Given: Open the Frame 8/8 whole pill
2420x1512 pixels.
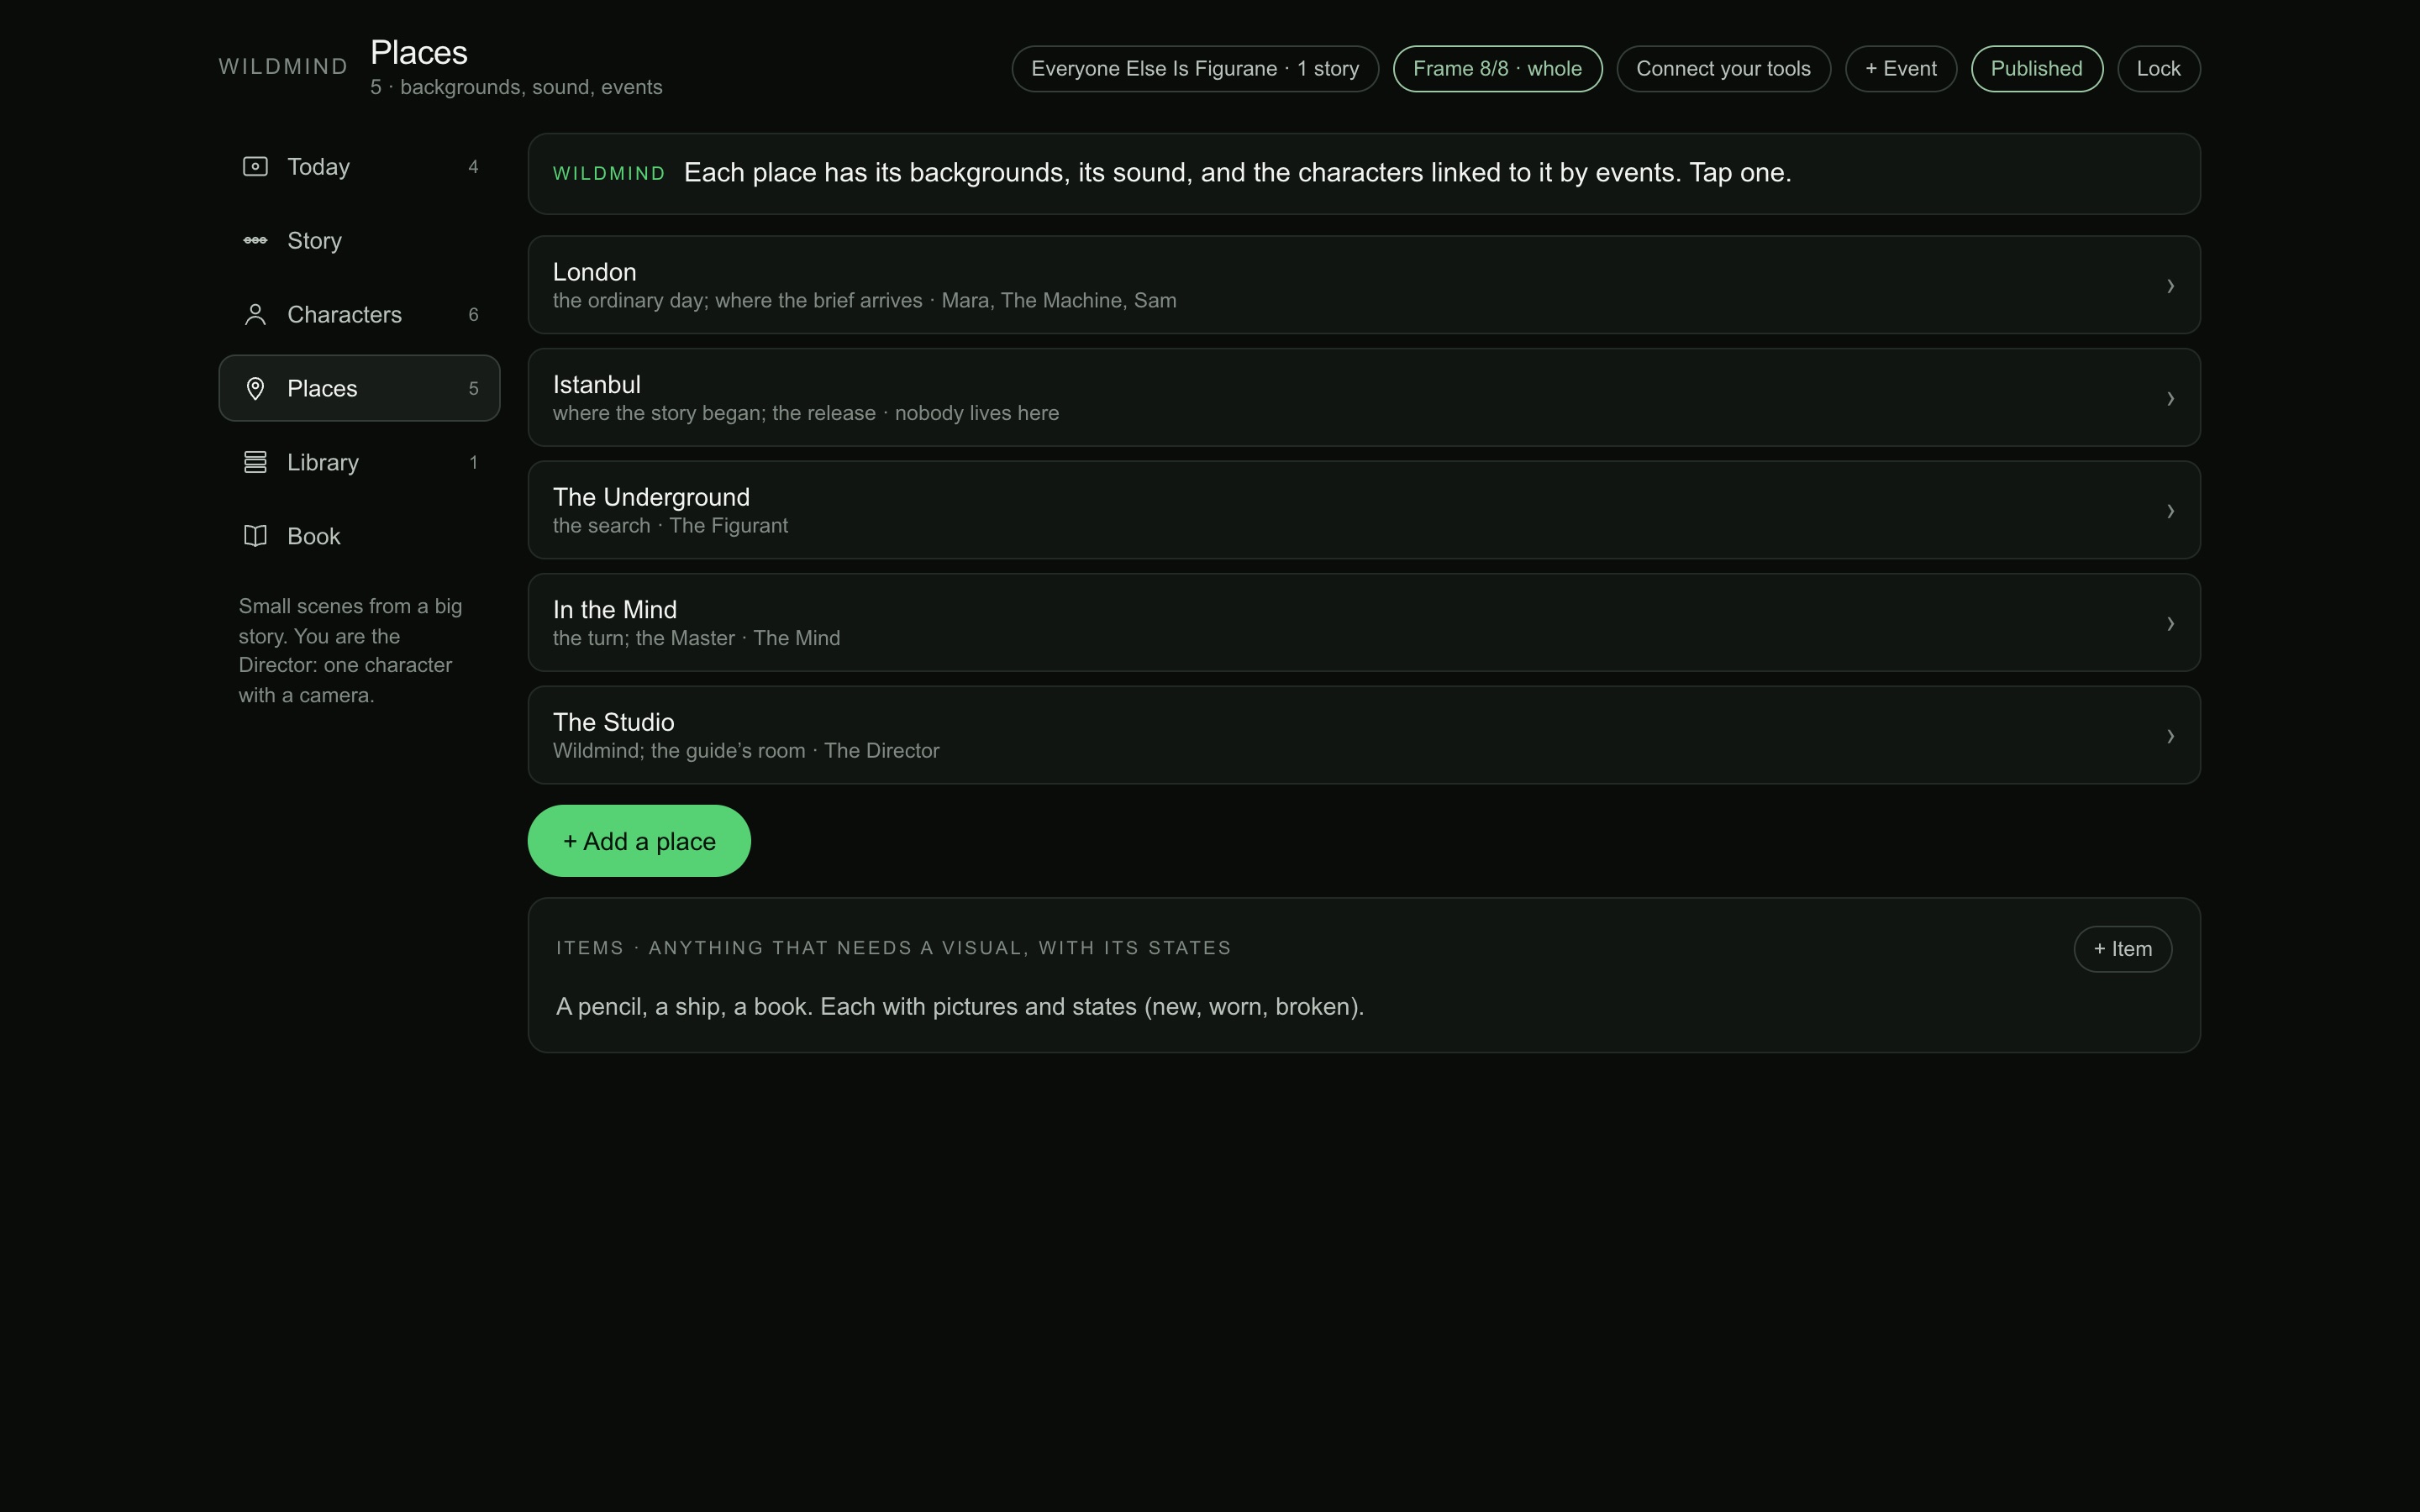Looking at the screenshot, I should pos(1497,69).
